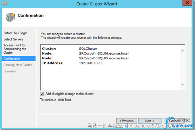
Task: Click the IP Address: label
Action: [53, 63]
